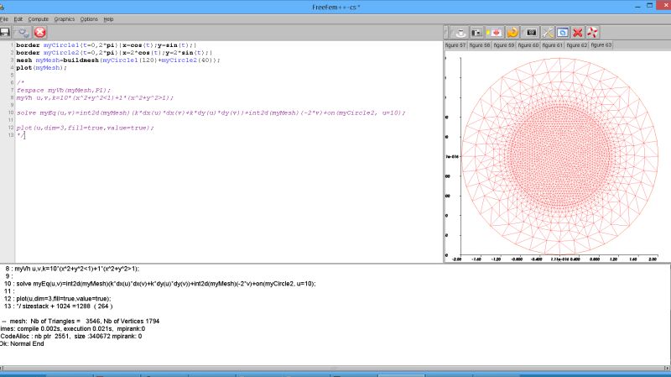The image size is (671, 377).
Task: Open the Compute menu
Action: coord(38,19)
